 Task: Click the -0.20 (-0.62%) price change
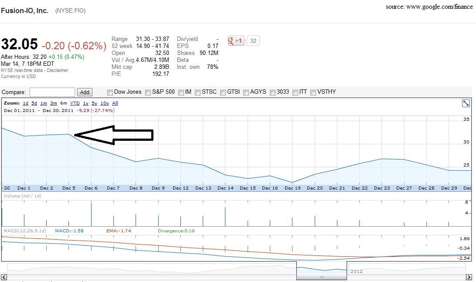pos(74,45)
